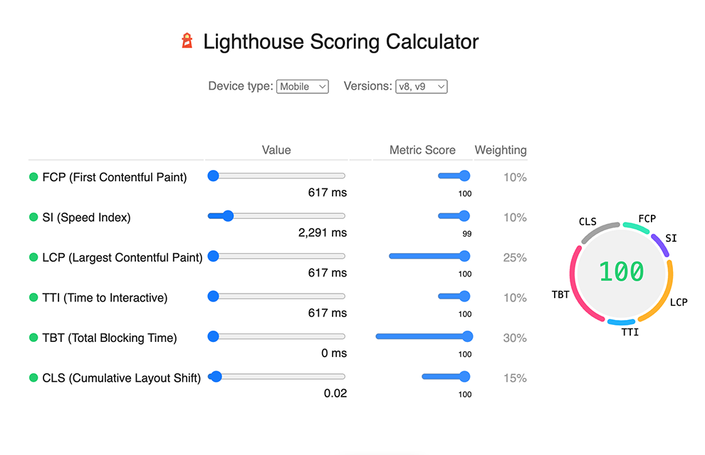
Task: Click the TTI value slider track
Action: pyautogui.click(x=276, y=296)
